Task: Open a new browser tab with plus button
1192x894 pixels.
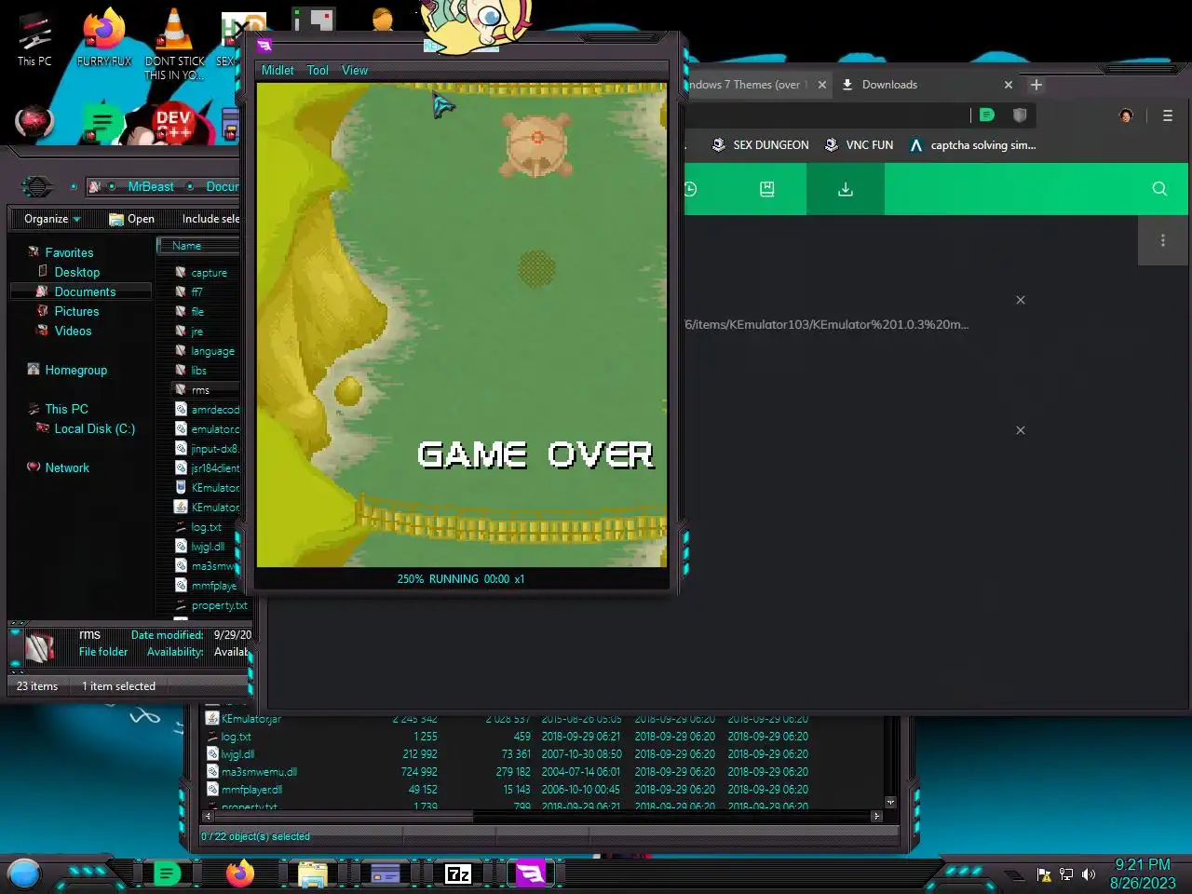Action: 1036,85
